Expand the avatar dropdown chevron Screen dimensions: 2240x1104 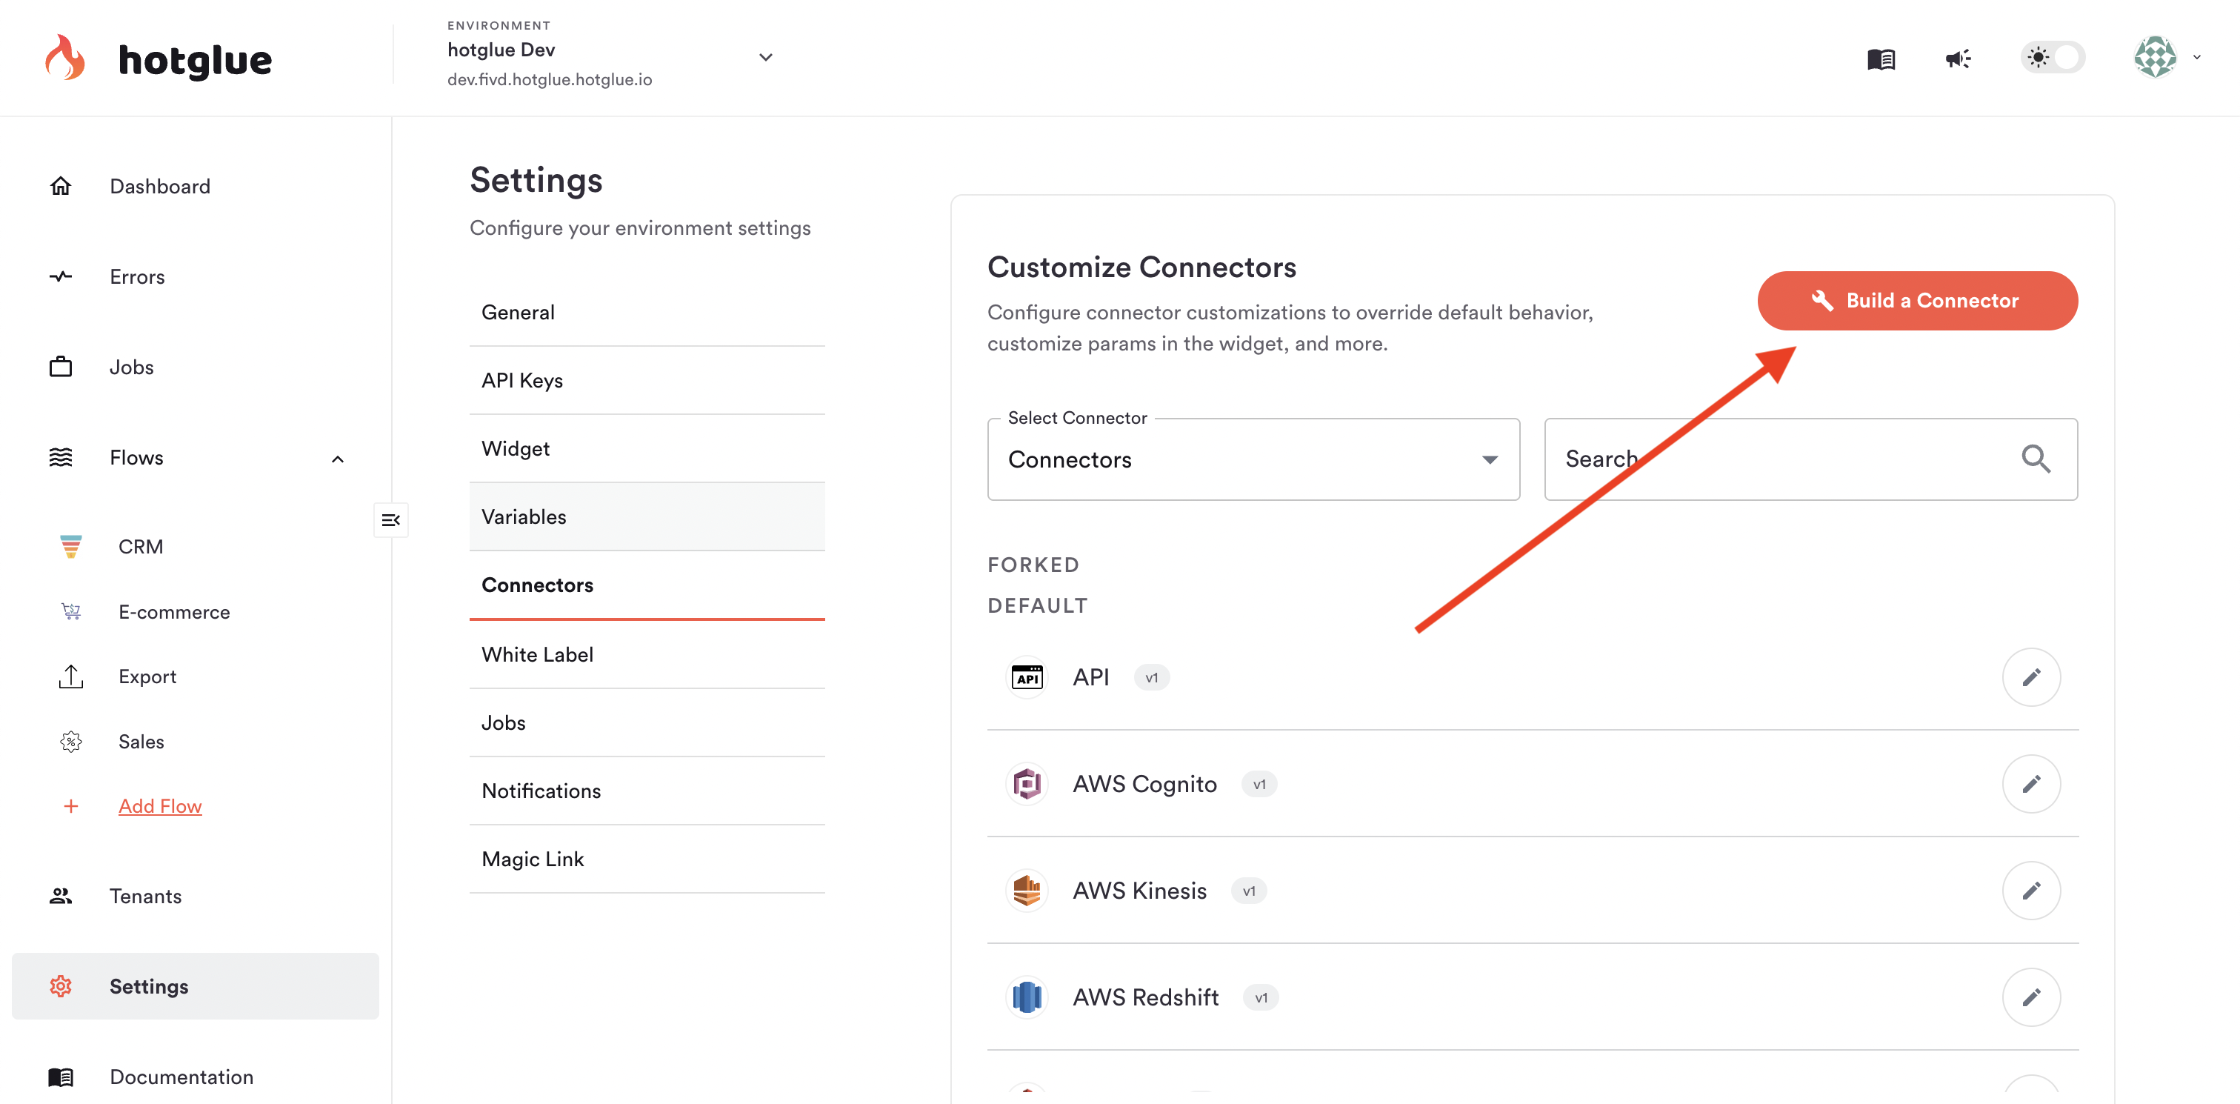coord(2197,57)
